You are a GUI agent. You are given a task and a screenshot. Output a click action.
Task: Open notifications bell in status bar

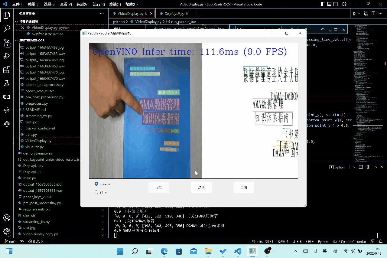pyautogui.click(x=382, y=241)
